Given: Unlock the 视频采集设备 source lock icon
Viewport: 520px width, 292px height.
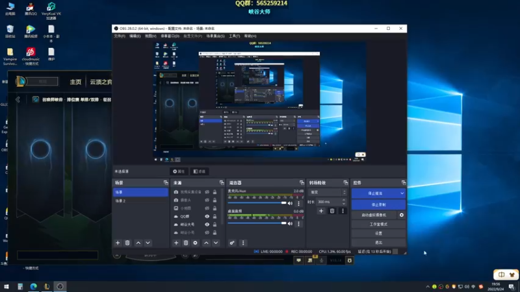Looking at the screenshot, I should (215, 192).
